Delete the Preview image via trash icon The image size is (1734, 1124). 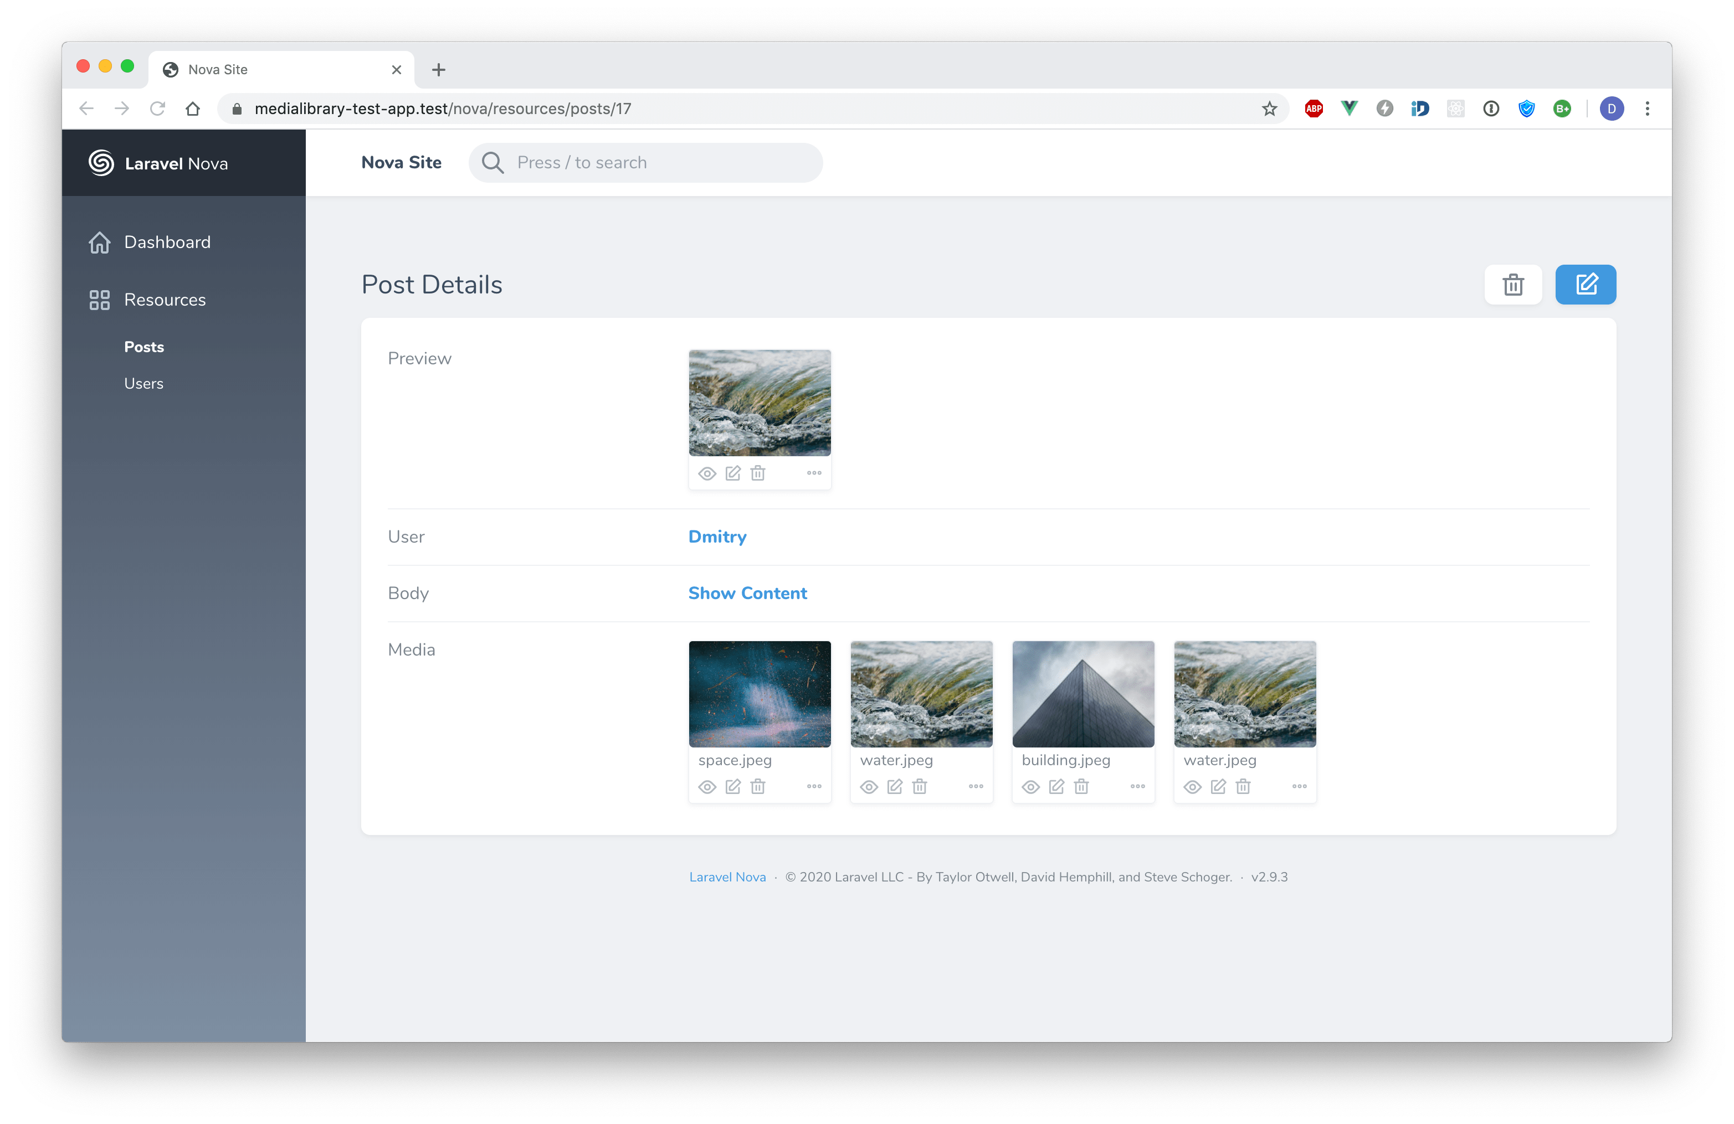758,473
